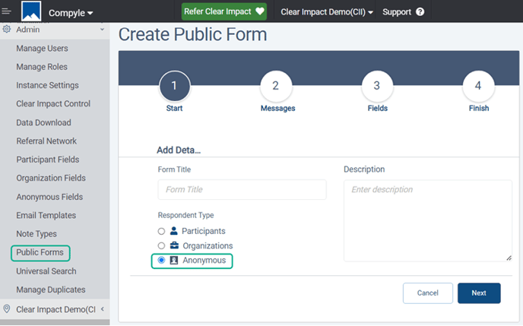
Task: Select the Organizations radio button
Action: (161, 245)
